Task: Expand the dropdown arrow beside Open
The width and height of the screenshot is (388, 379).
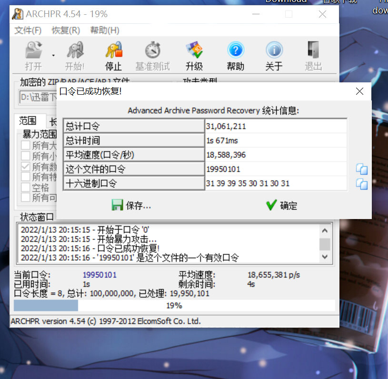Action: click(x=53, y=55)
